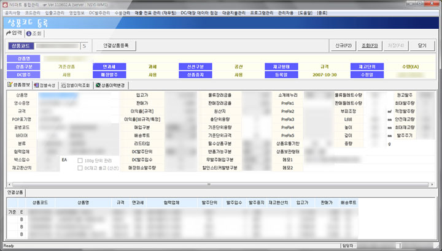Open the 대금지불관리 menu
The height and width of the screenshot is (251, 442).
(x=234, y=13)
